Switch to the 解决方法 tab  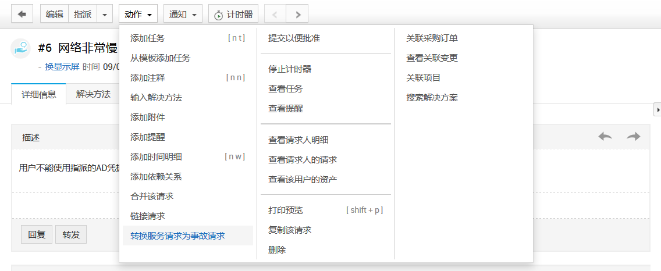point(93,94)
